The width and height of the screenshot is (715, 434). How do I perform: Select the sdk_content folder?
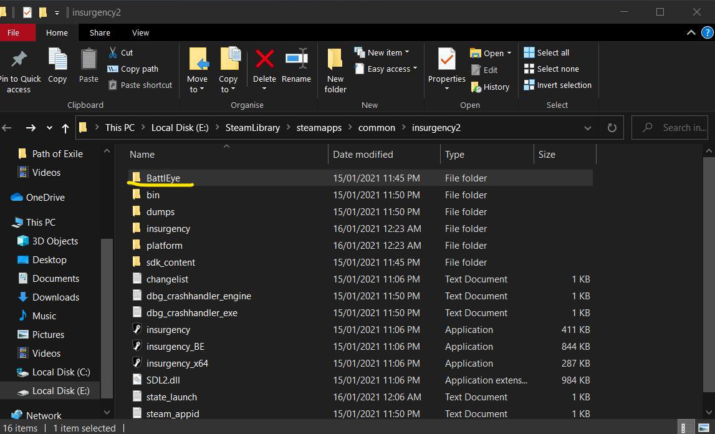171,263
